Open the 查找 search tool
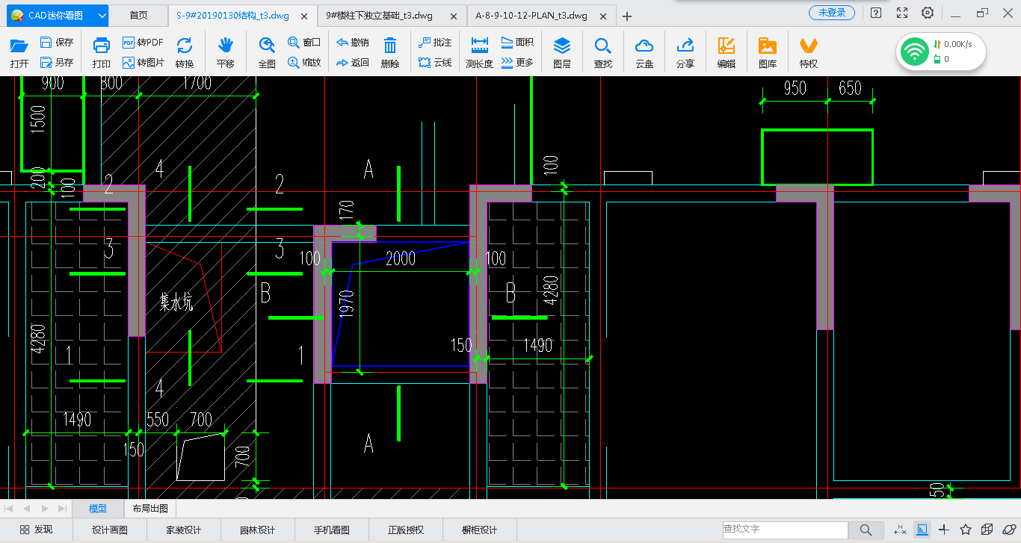Screen dimensions: 1021x543 click(x=603, y=53)
